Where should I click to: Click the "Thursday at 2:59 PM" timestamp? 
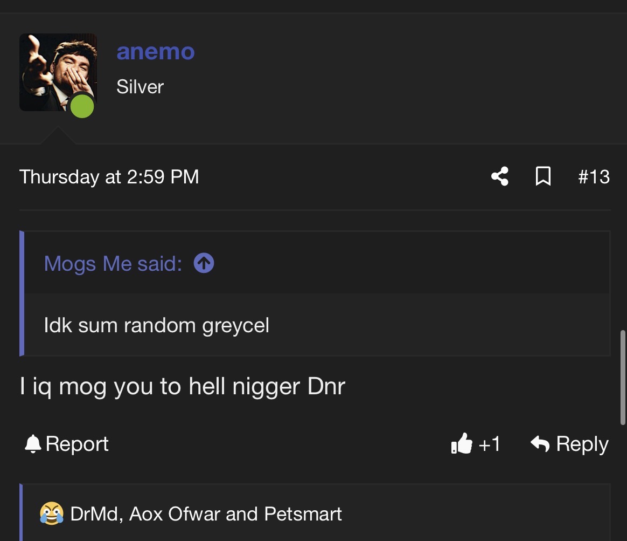pos(109,177)
